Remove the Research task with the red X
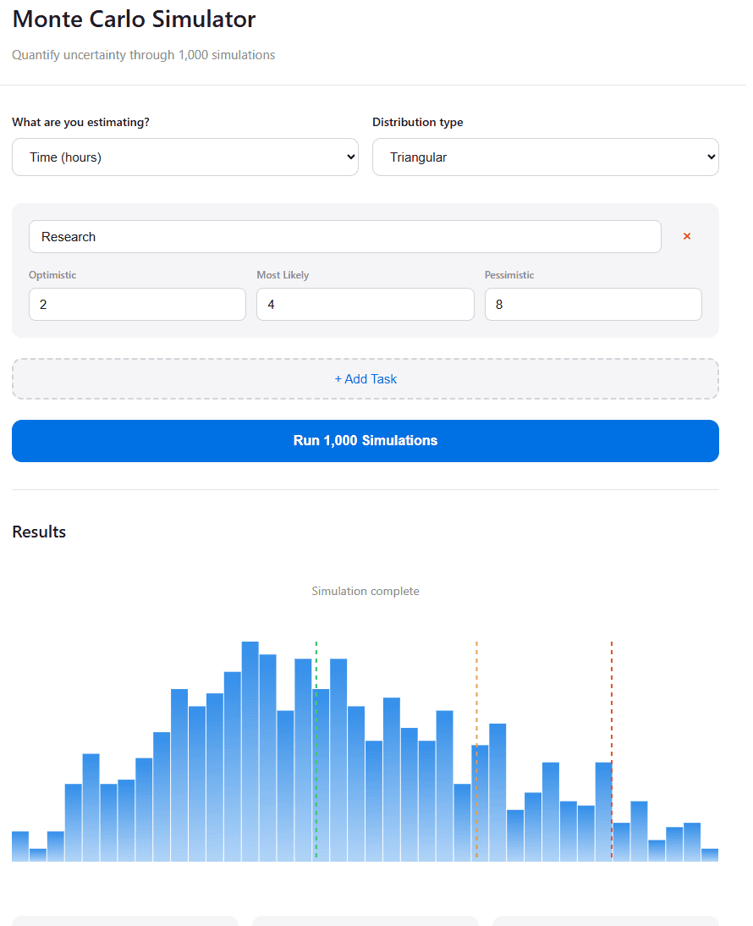 click(687, 236)
